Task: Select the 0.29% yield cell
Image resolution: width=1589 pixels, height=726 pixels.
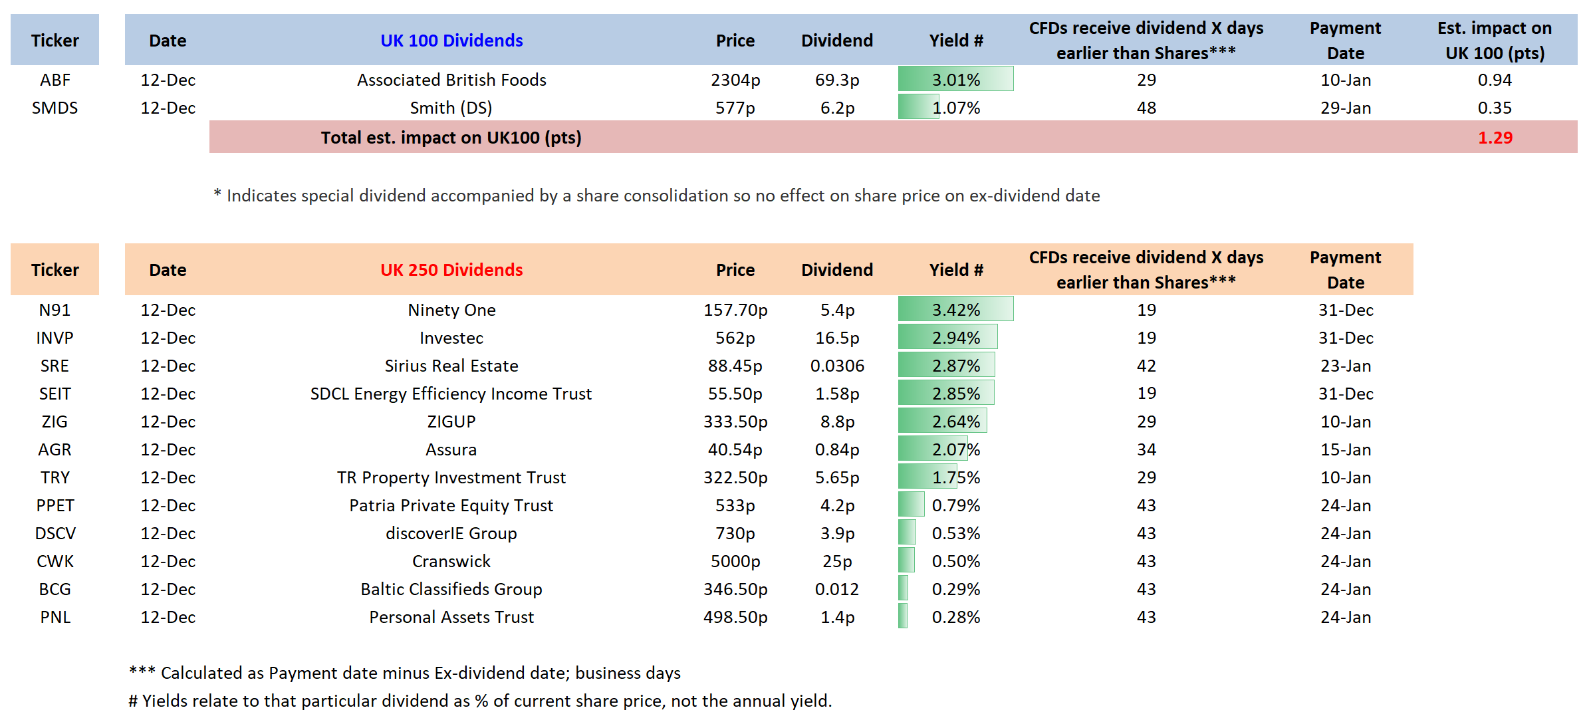Action: (956, 588)
